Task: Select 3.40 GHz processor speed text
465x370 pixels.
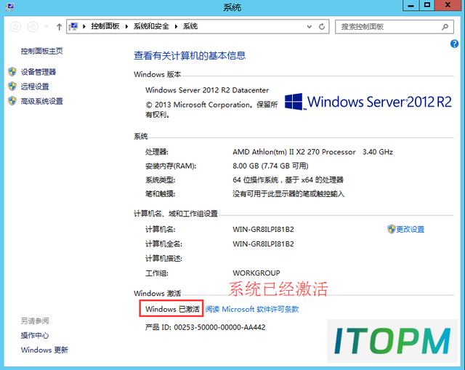Action: 378,152
